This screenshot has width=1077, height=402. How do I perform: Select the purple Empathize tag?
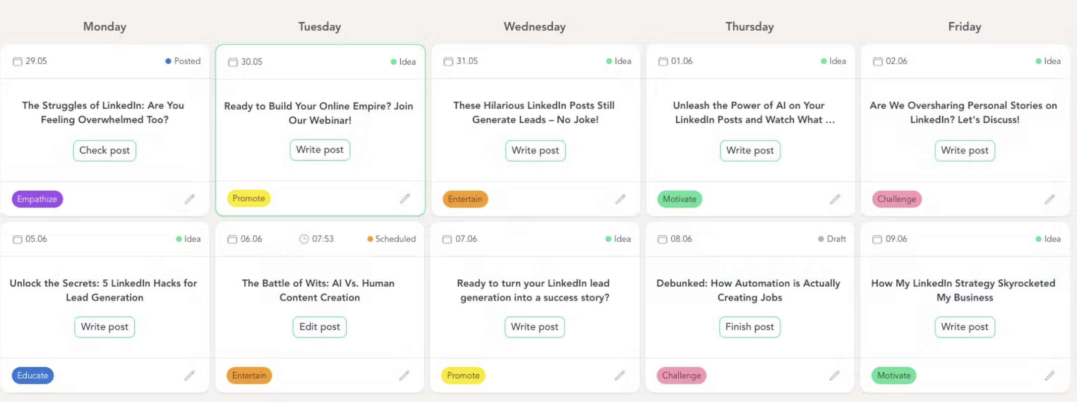pos(37,199)
